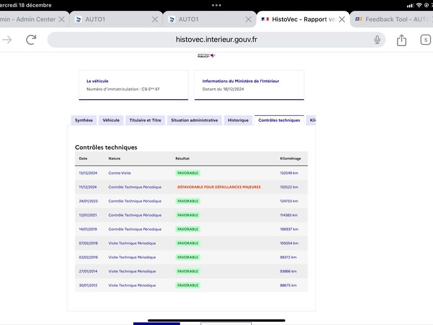Click the 88675 km value
The height and width of the screenshot is (325, 433).
[288, 285]
